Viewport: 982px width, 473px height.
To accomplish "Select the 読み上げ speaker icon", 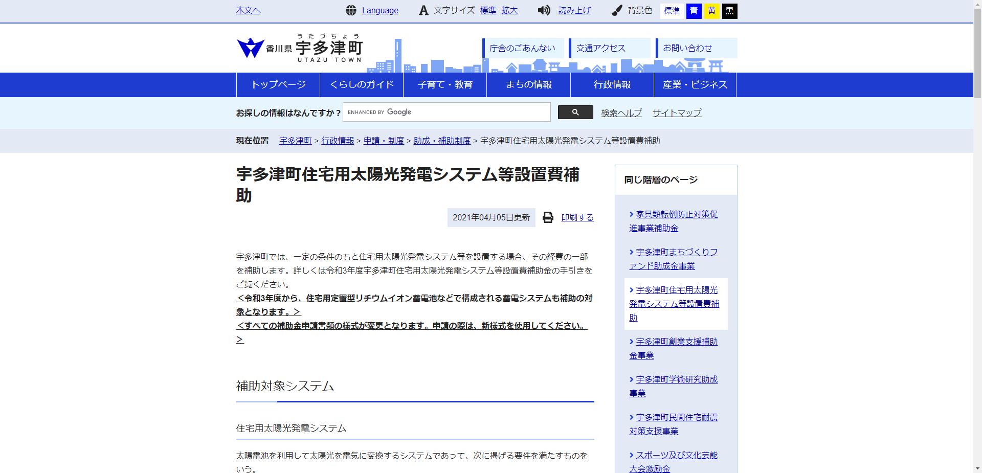I will (544, 10).
